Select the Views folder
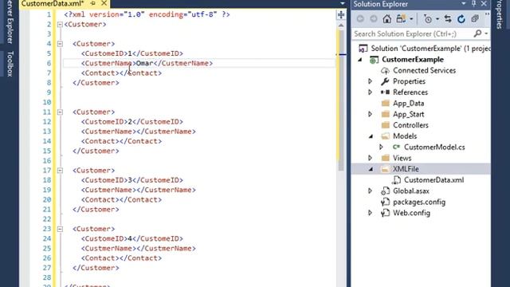510x287 pixels. tap(402, 158)
